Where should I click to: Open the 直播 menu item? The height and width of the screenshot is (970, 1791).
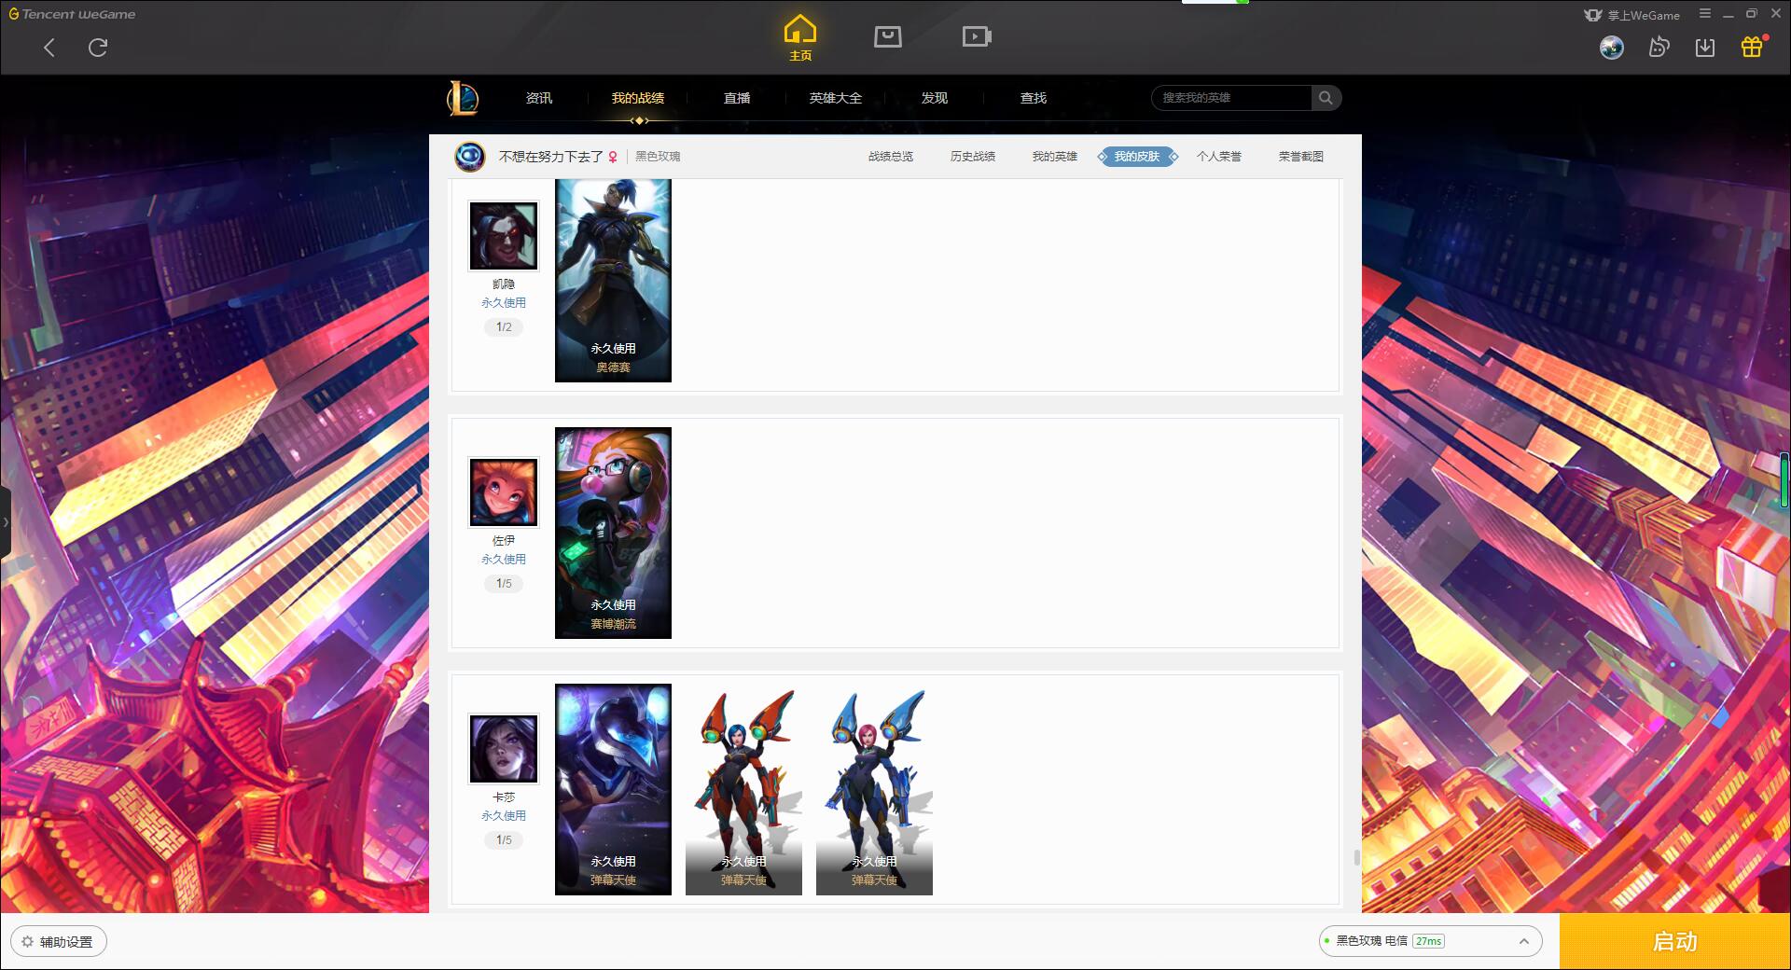click(x=737, y=98)
